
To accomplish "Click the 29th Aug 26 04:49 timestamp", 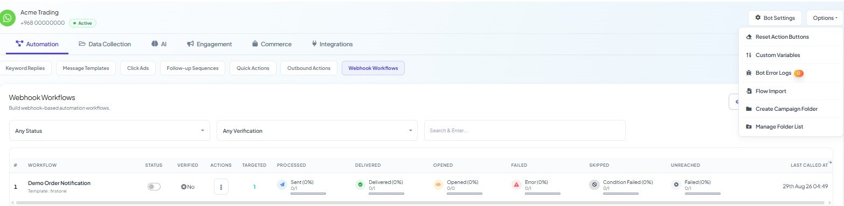I will (805, 187).
